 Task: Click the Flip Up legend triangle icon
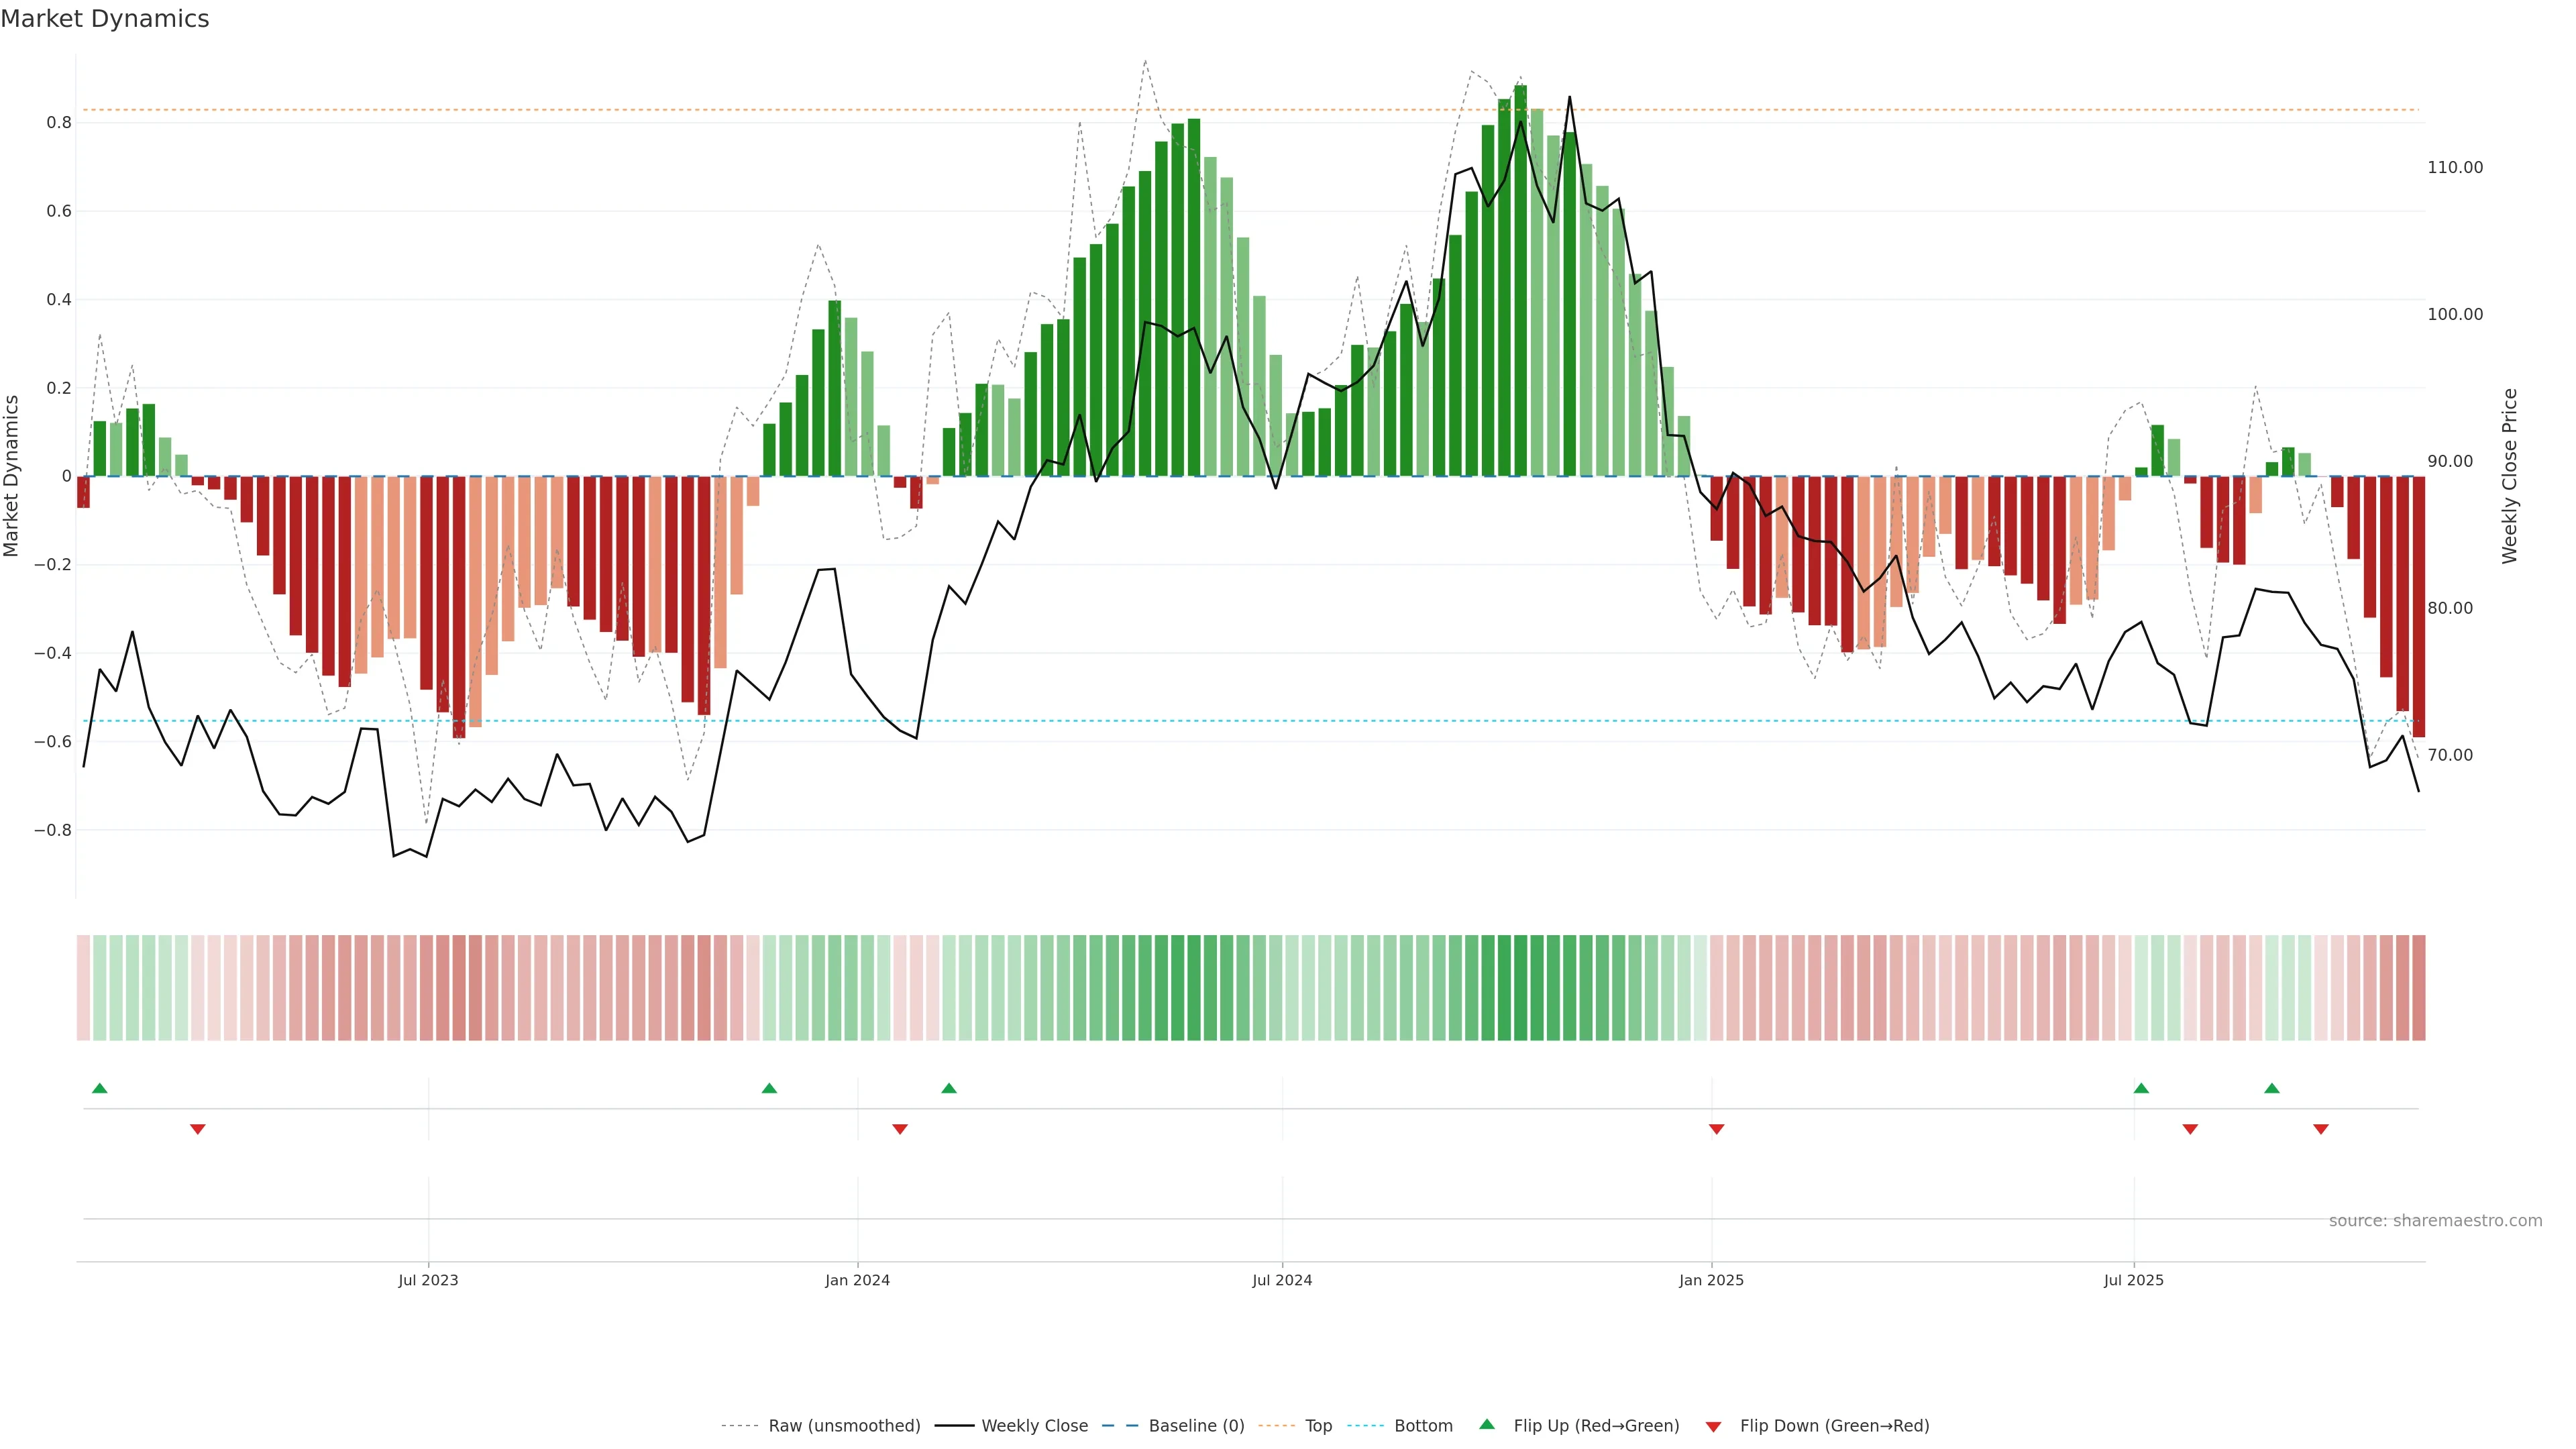[x=1486, y=1424]
